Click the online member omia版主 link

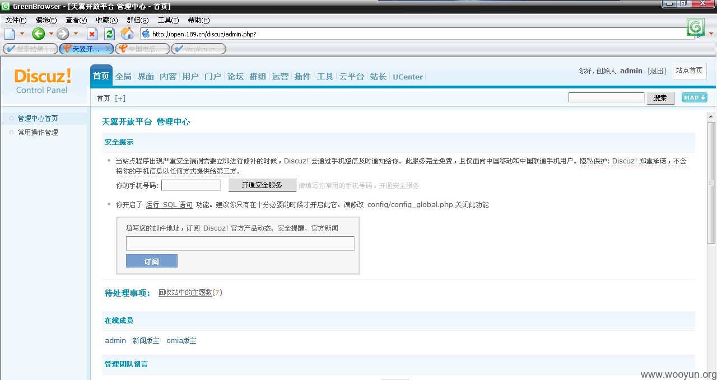[181, 341]
